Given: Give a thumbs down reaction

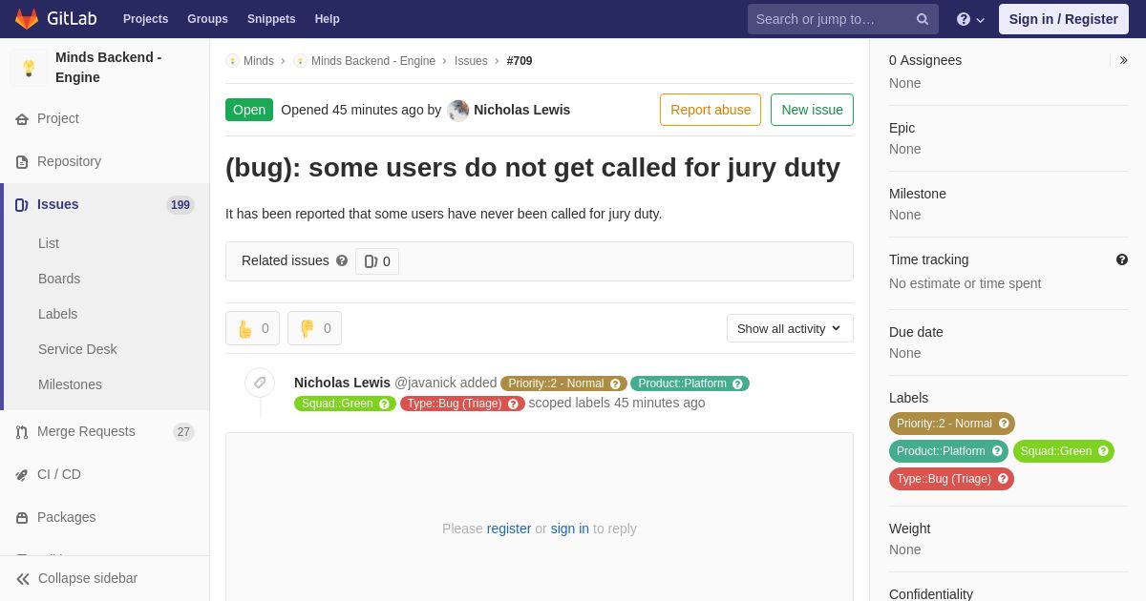Looking at the screenshot, I should tap(314, 328).
